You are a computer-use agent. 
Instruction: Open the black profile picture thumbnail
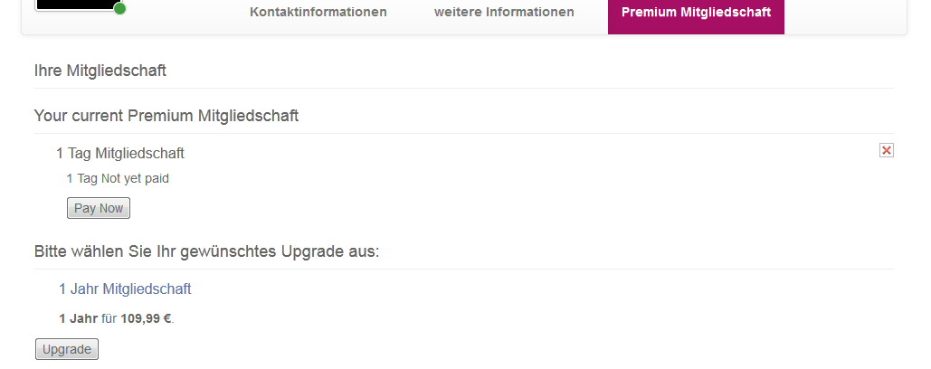click(75, 5)
